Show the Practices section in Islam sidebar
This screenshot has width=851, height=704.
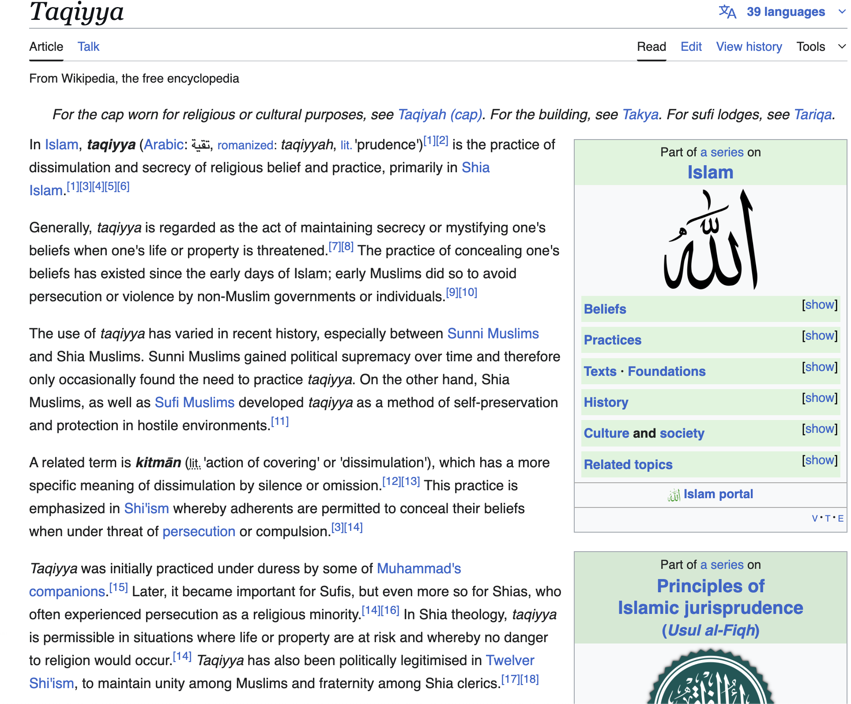[x=820, y=336]
